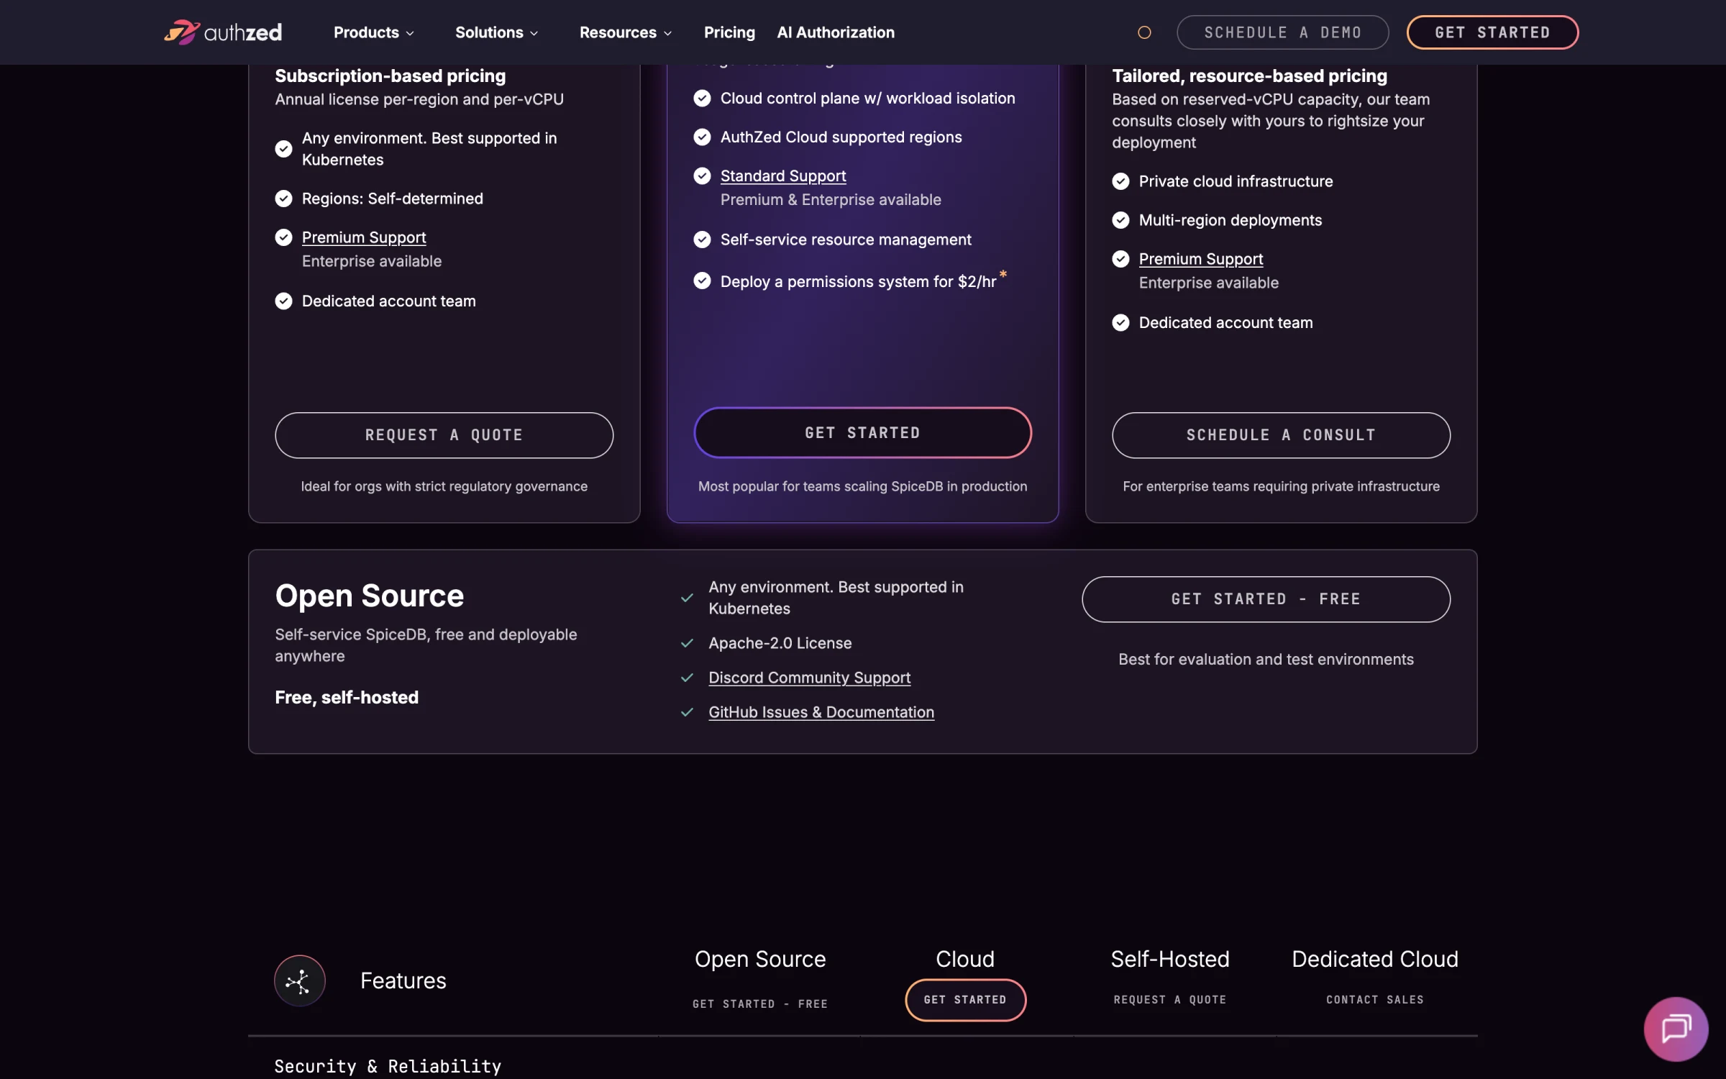
Task: Click checkmark beside Apache-2.0 License
Action: [x=687, y=643]
